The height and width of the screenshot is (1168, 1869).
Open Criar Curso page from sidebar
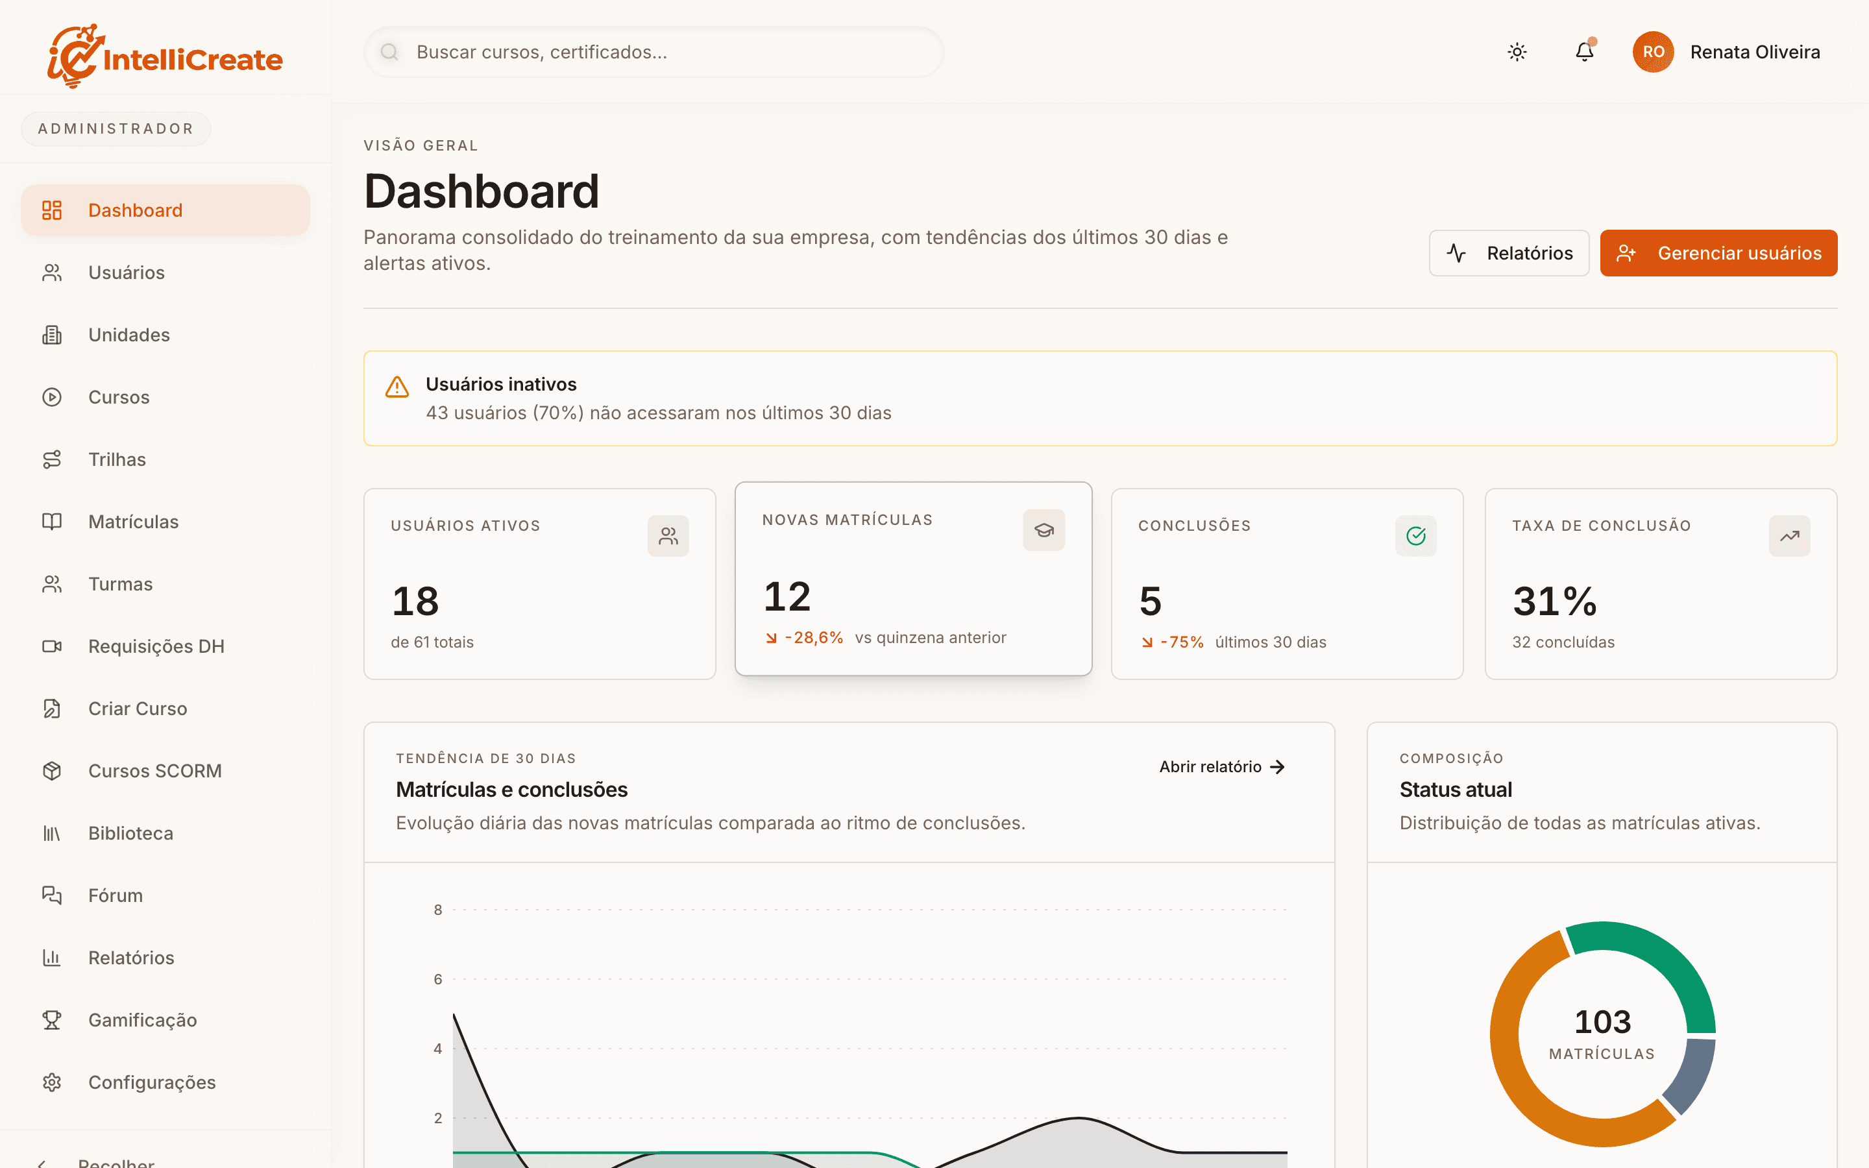tap(165, 709)
